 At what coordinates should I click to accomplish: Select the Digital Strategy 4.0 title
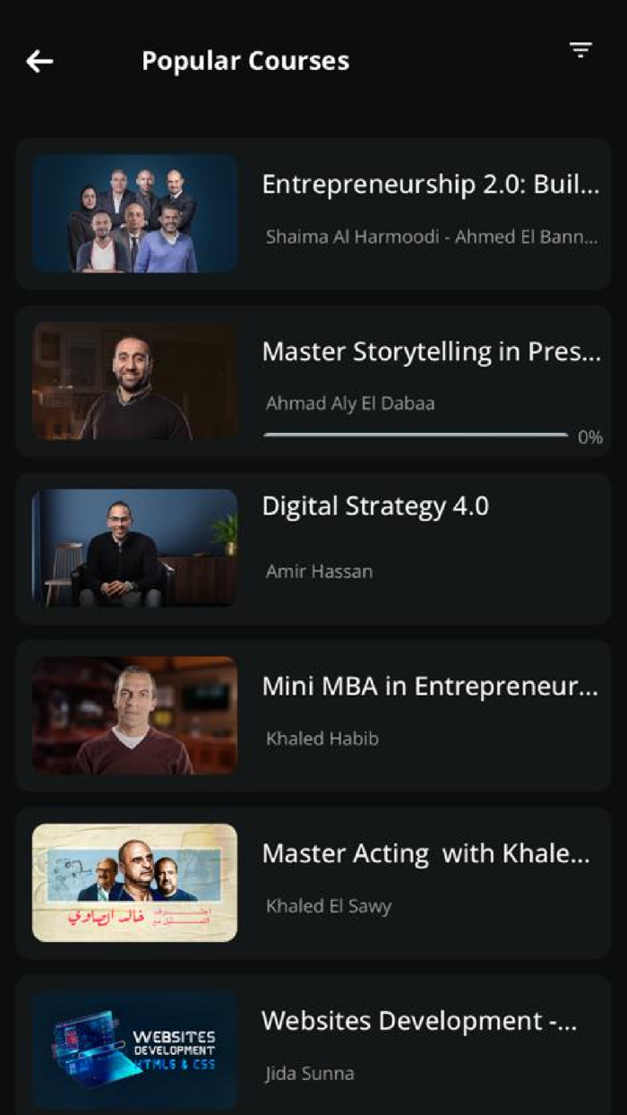[x=375, y=506]
